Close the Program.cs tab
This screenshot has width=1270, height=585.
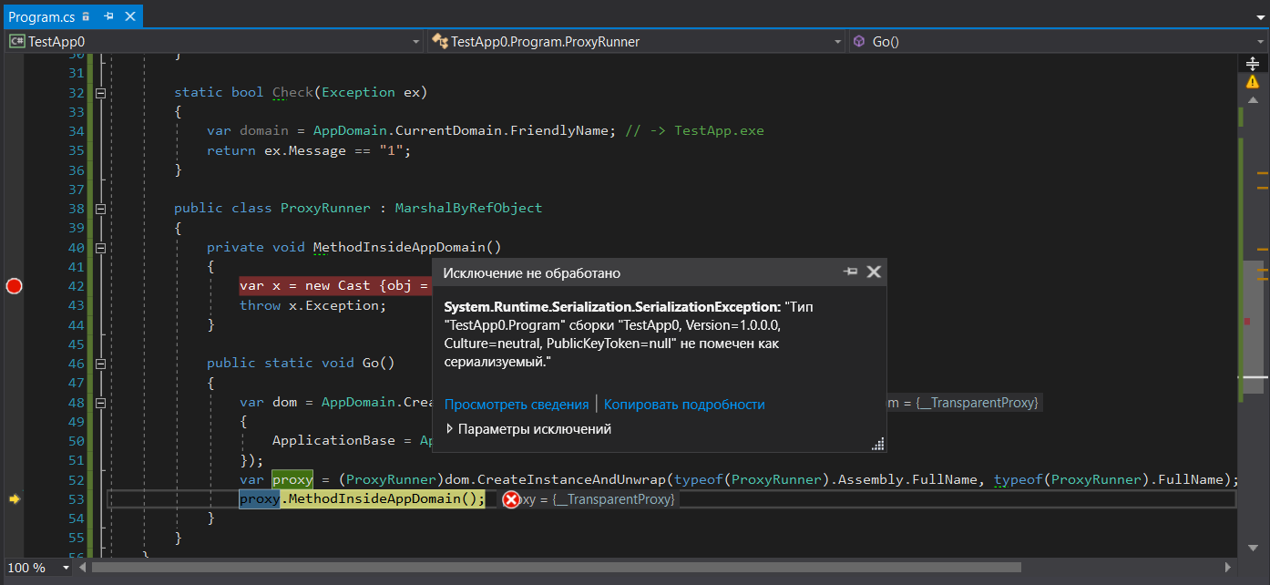129,16
